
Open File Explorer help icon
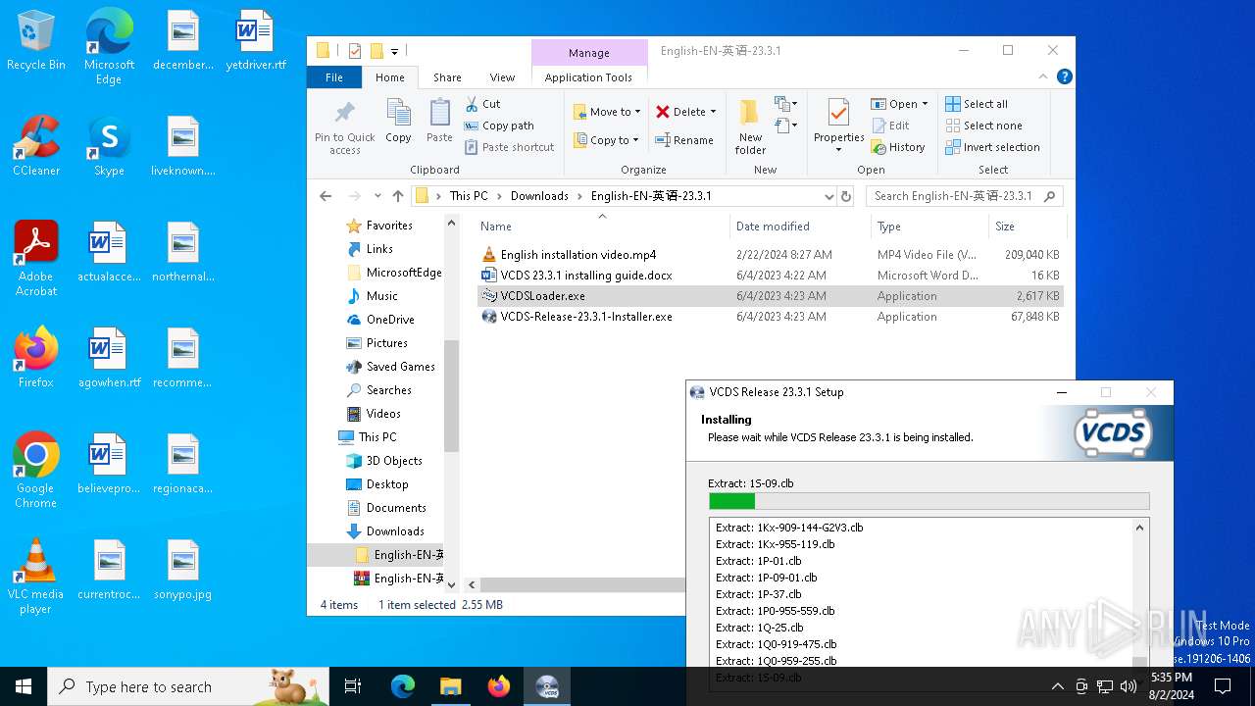tap(1065, 76)
